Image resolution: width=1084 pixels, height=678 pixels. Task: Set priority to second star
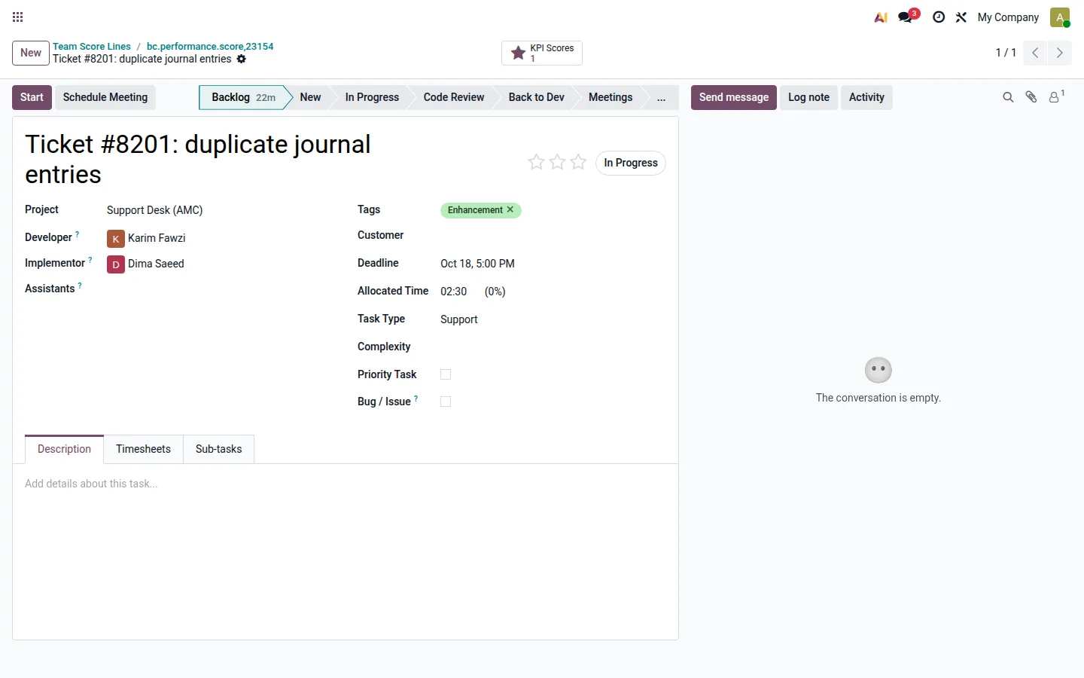557,162
